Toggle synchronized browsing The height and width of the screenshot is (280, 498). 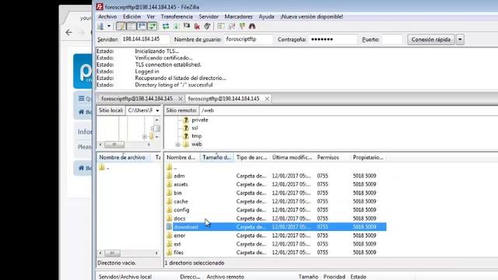point(242,26)
